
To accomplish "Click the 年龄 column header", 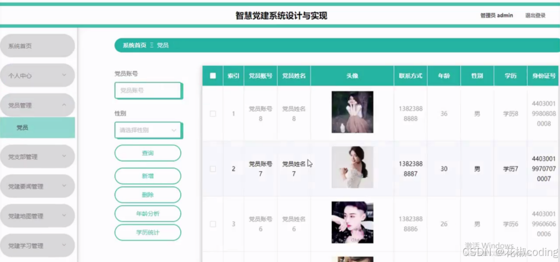I will click(444, 76).
